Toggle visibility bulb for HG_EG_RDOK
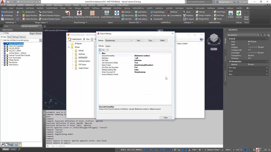 point(7,49)
